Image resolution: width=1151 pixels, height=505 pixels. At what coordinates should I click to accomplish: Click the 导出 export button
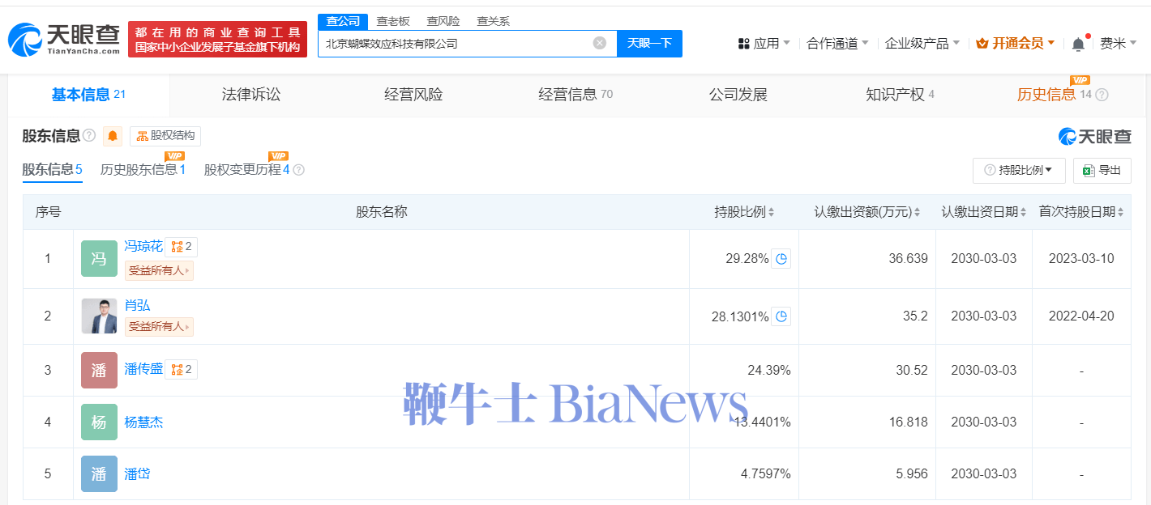[1102, 170]
